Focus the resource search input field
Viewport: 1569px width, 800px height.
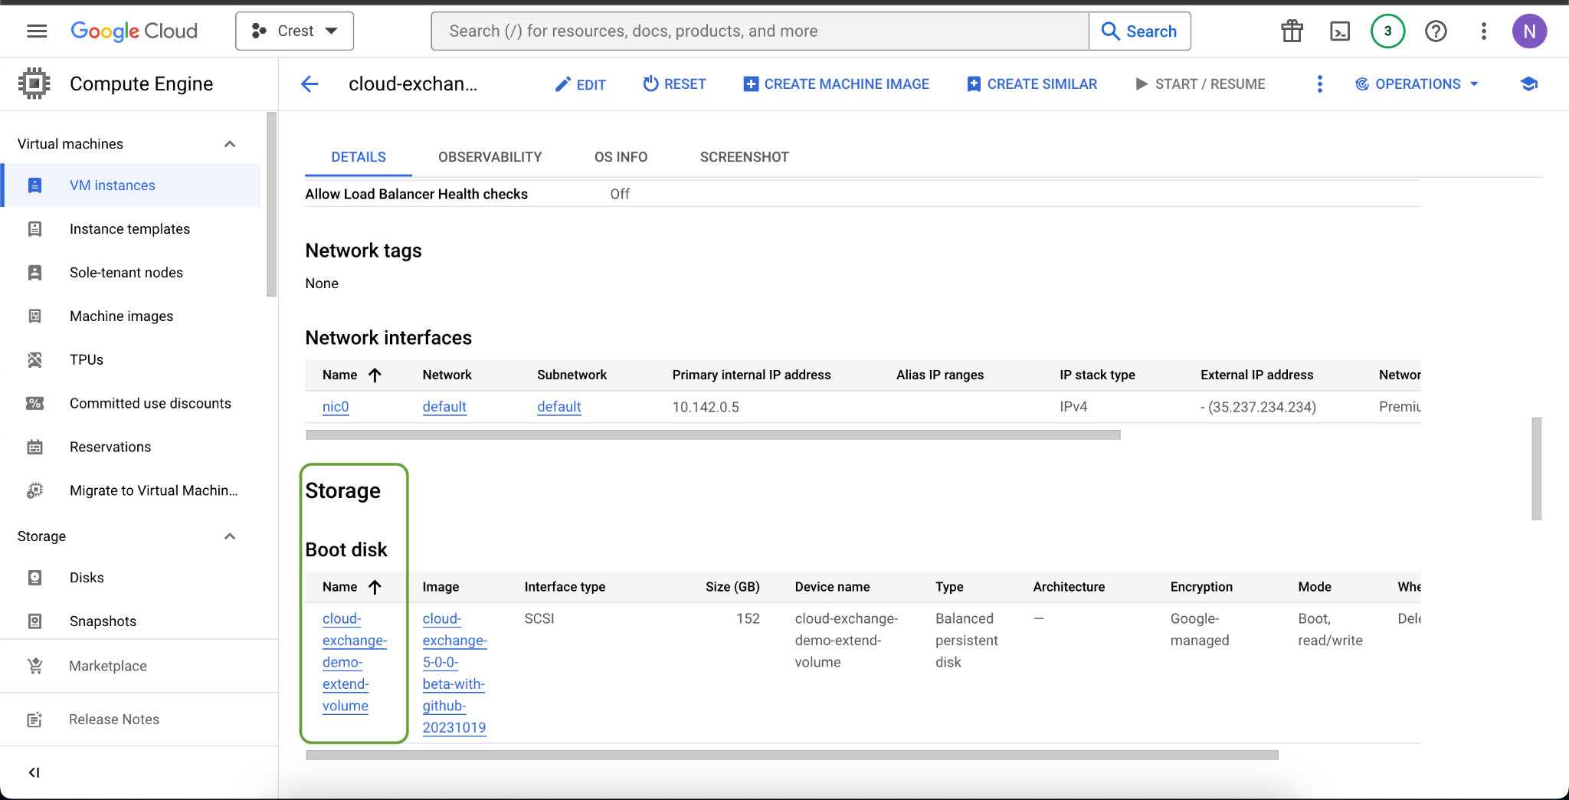point(760,31)
